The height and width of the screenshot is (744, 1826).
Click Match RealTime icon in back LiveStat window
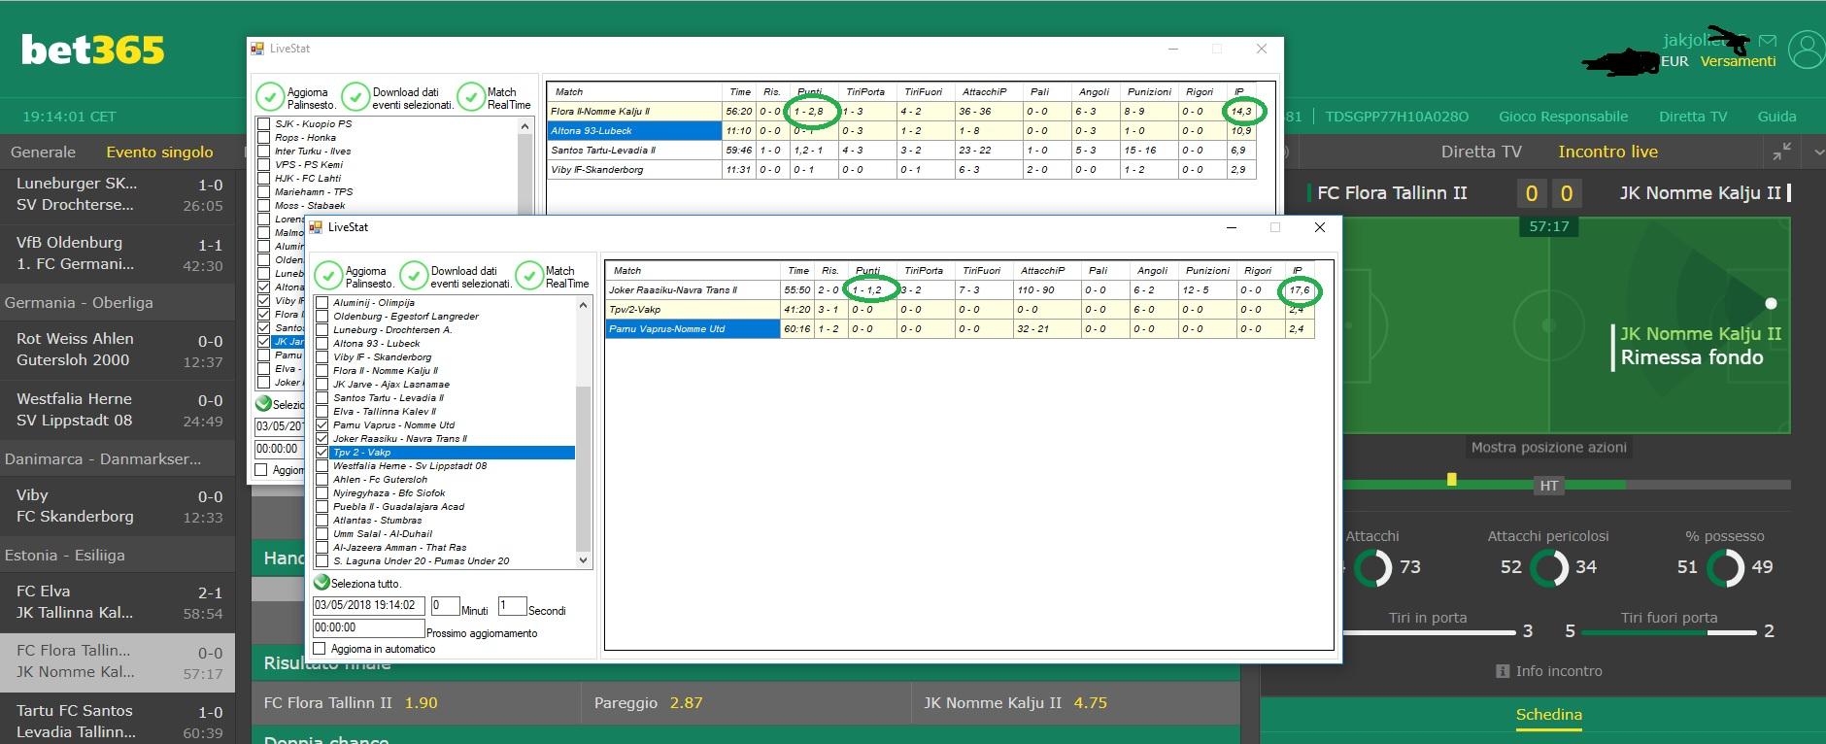point(471,97)
